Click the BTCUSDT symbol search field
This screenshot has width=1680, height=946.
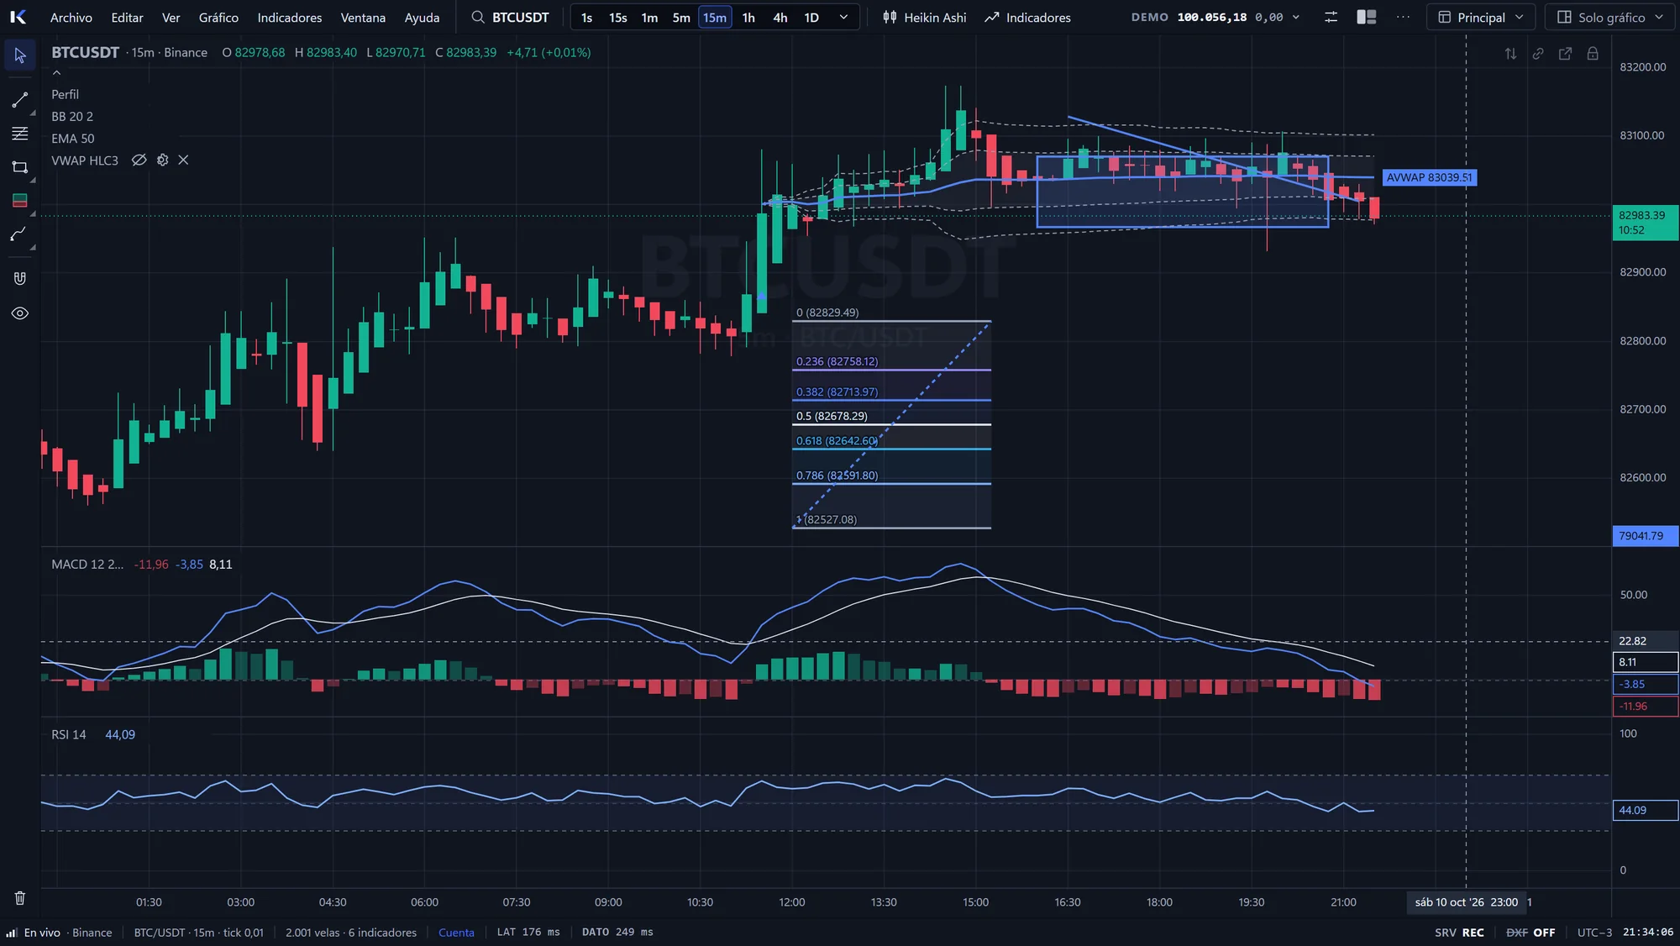click(511, 18)
